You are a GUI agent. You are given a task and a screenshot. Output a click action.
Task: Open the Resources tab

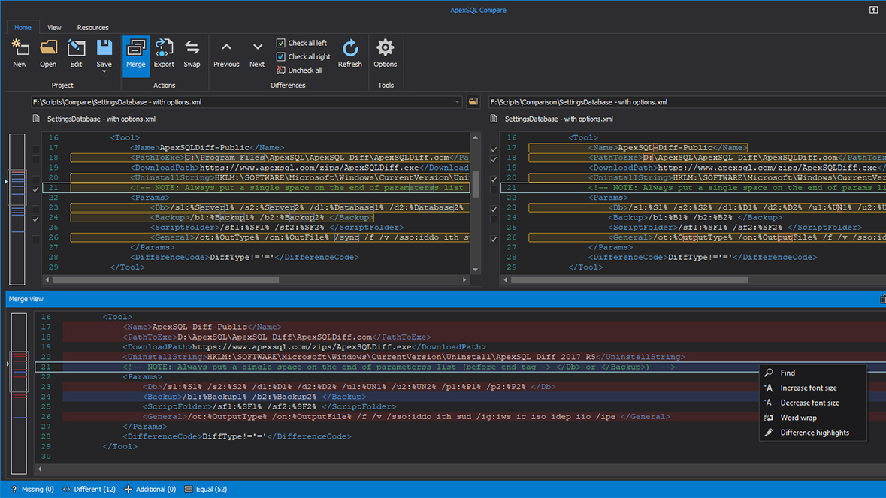[x=92, y=27]
